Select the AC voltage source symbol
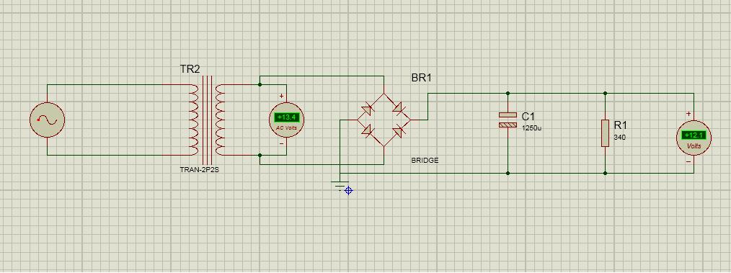The image size is (731, 273). pyautogui.click(x=47, y=120)
